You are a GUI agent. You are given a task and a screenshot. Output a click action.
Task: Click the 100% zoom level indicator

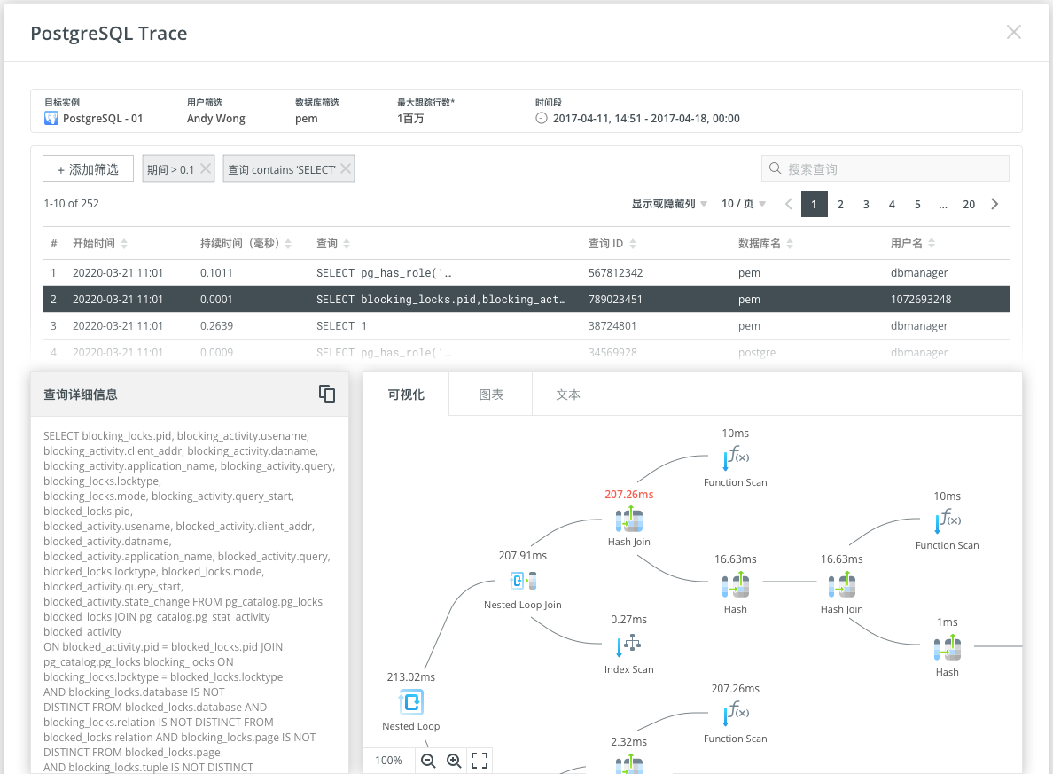[x=388, y=761]
